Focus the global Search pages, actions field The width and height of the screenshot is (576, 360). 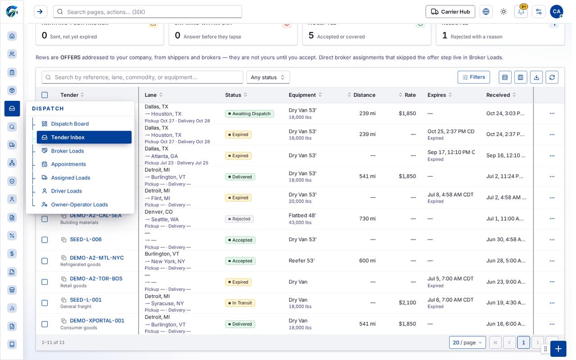(148, 12)
